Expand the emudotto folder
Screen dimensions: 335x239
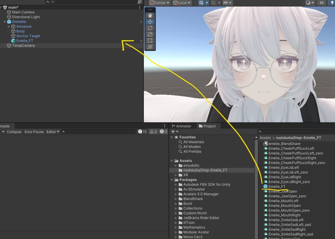[176, 165]
